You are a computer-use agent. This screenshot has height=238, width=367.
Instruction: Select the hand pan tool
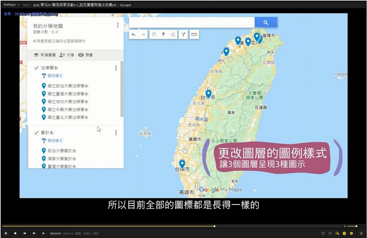pyautogui.click(x=154, y=35)
